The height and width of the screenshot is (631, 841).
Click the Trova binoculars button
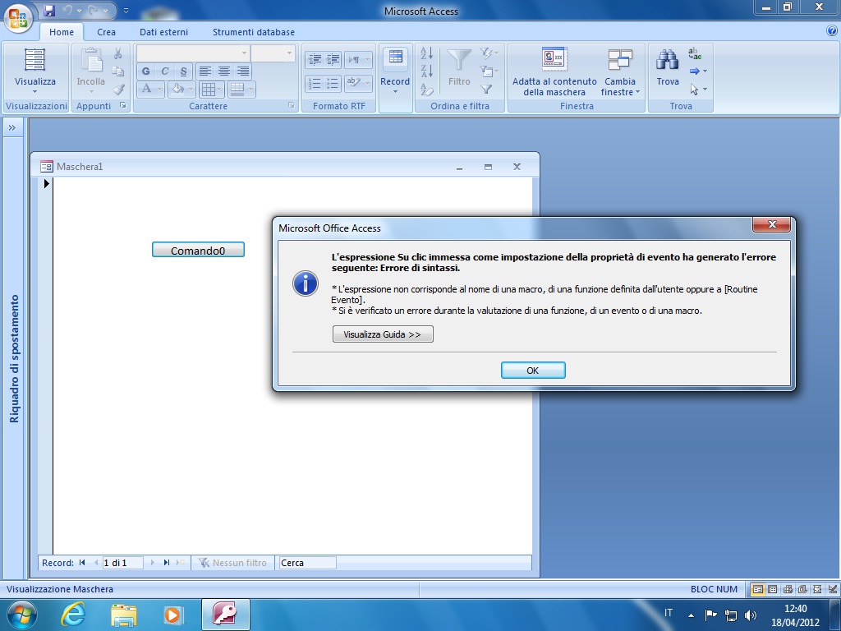(x=667, y=67)
